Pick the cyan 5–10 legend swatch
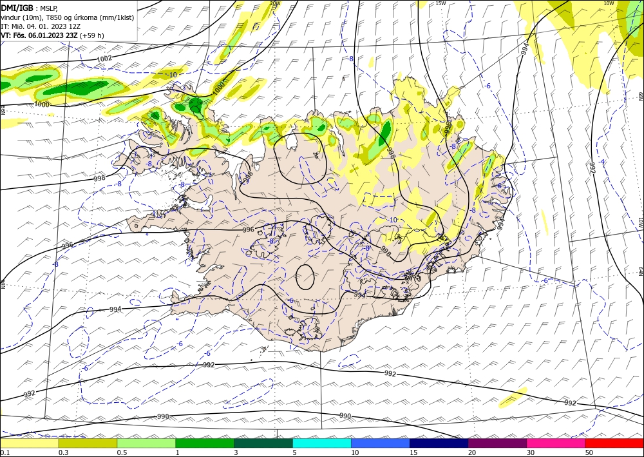The height and width of the screenshot is (457, 644). point(321,443)
